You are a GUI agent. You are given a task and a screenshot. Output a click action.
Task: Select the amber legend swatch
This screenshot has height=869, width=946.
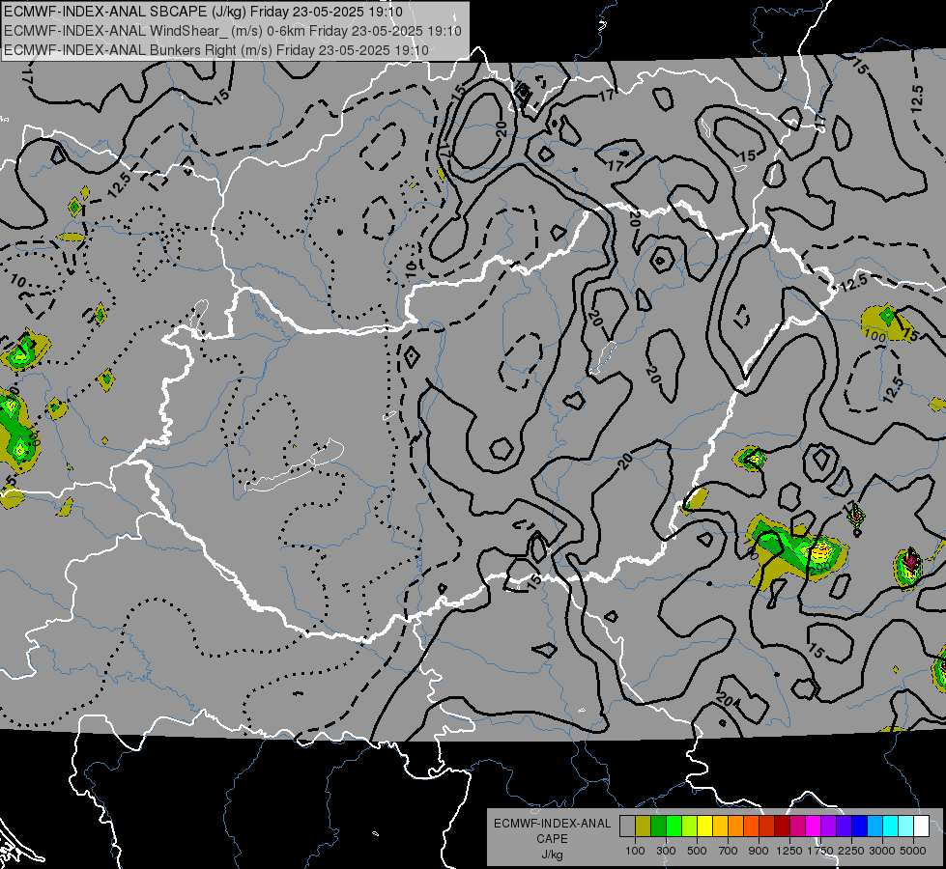point(720,827)
